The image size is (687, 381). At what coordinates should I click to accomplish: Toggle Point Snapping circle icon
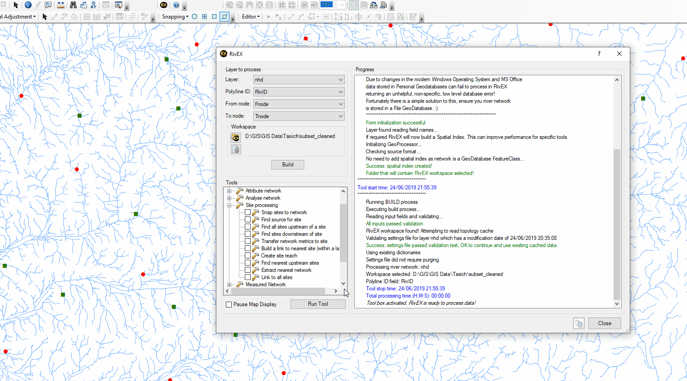point(194,17)
